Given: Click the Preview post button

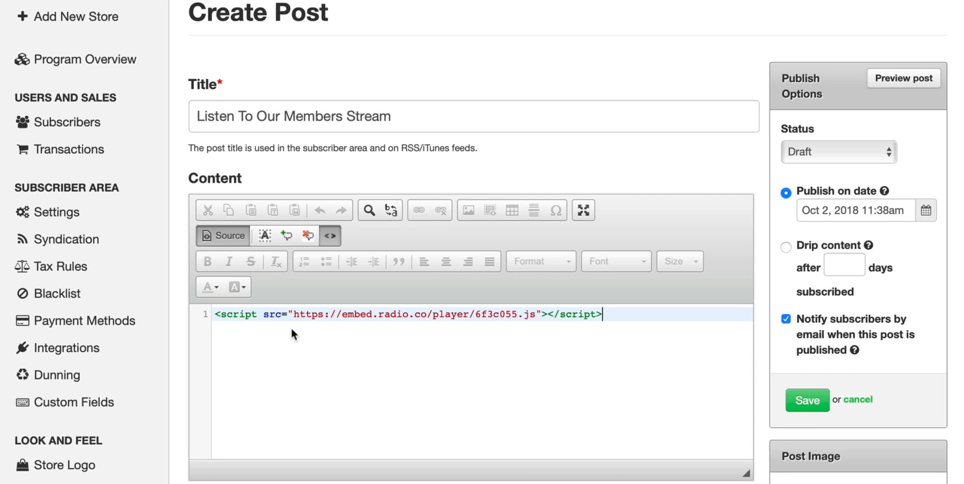Looking at the screenshot, I should pyautogui.click(x=903, y=78).
